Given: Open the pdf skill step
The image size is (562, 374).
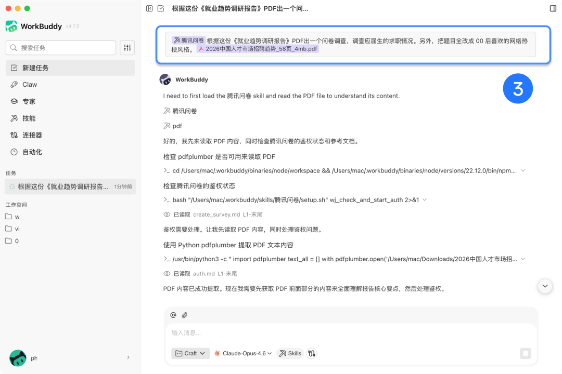Looking at the screenshot, I should 173,126.
